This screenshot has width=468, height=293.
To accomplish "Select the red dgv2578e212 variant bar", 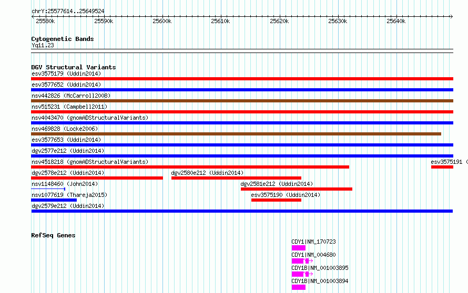I will [97, 178].
